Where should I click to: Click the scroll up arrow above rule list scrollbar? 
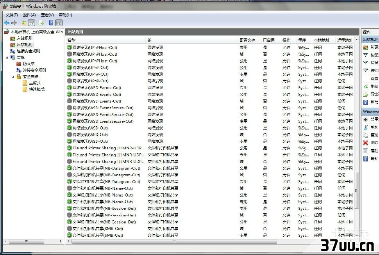tap(356, 39)
